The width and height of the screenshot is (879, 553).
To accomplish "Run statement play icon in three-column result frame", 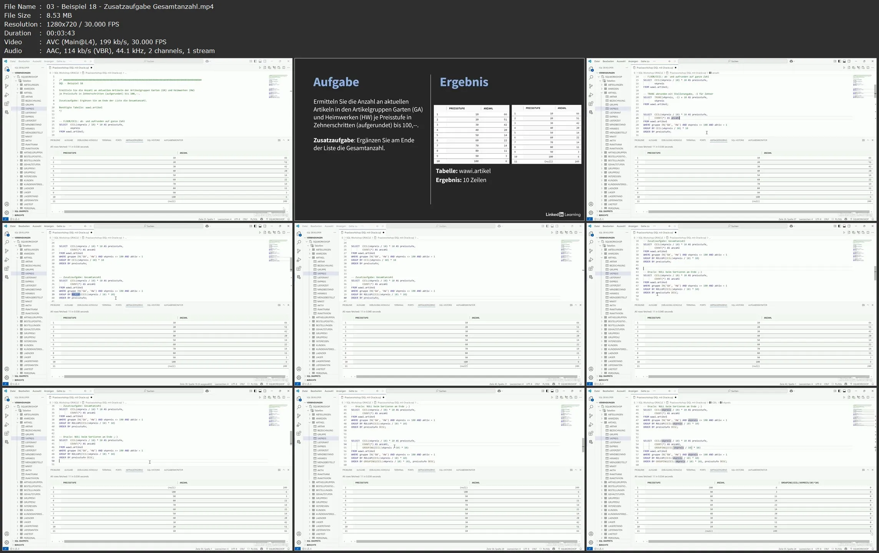I will pyautogui.click(x=844, y=397).
